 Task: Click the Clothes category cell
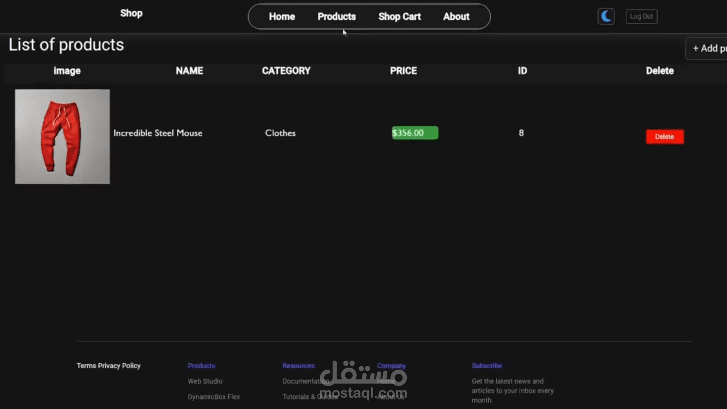pos(280,133)
